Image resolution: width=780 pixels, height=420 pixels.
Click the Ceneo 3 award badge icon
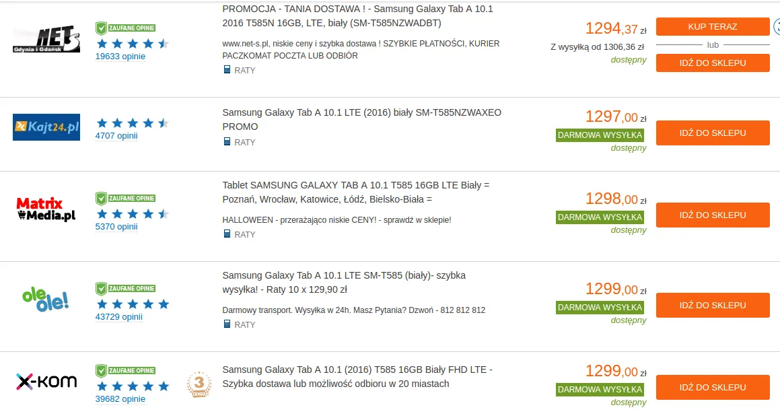pyautogui.click(x=199, y=384)
